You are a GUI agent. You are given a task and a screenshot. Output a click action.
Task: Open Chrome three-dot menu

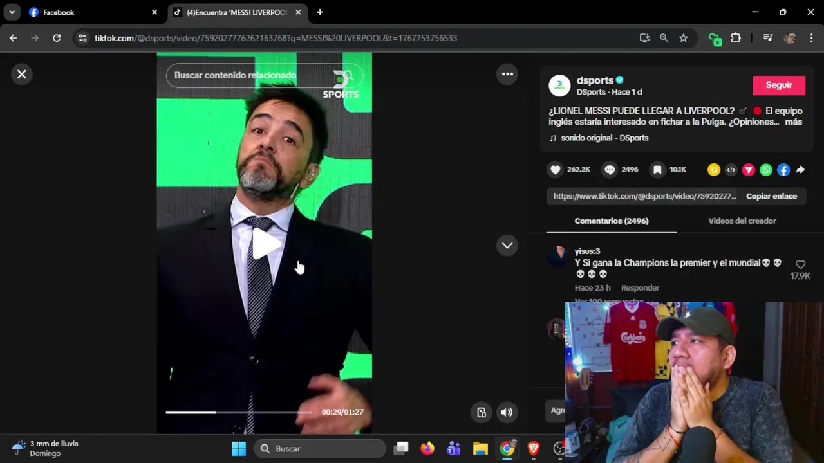coord(810,38)
